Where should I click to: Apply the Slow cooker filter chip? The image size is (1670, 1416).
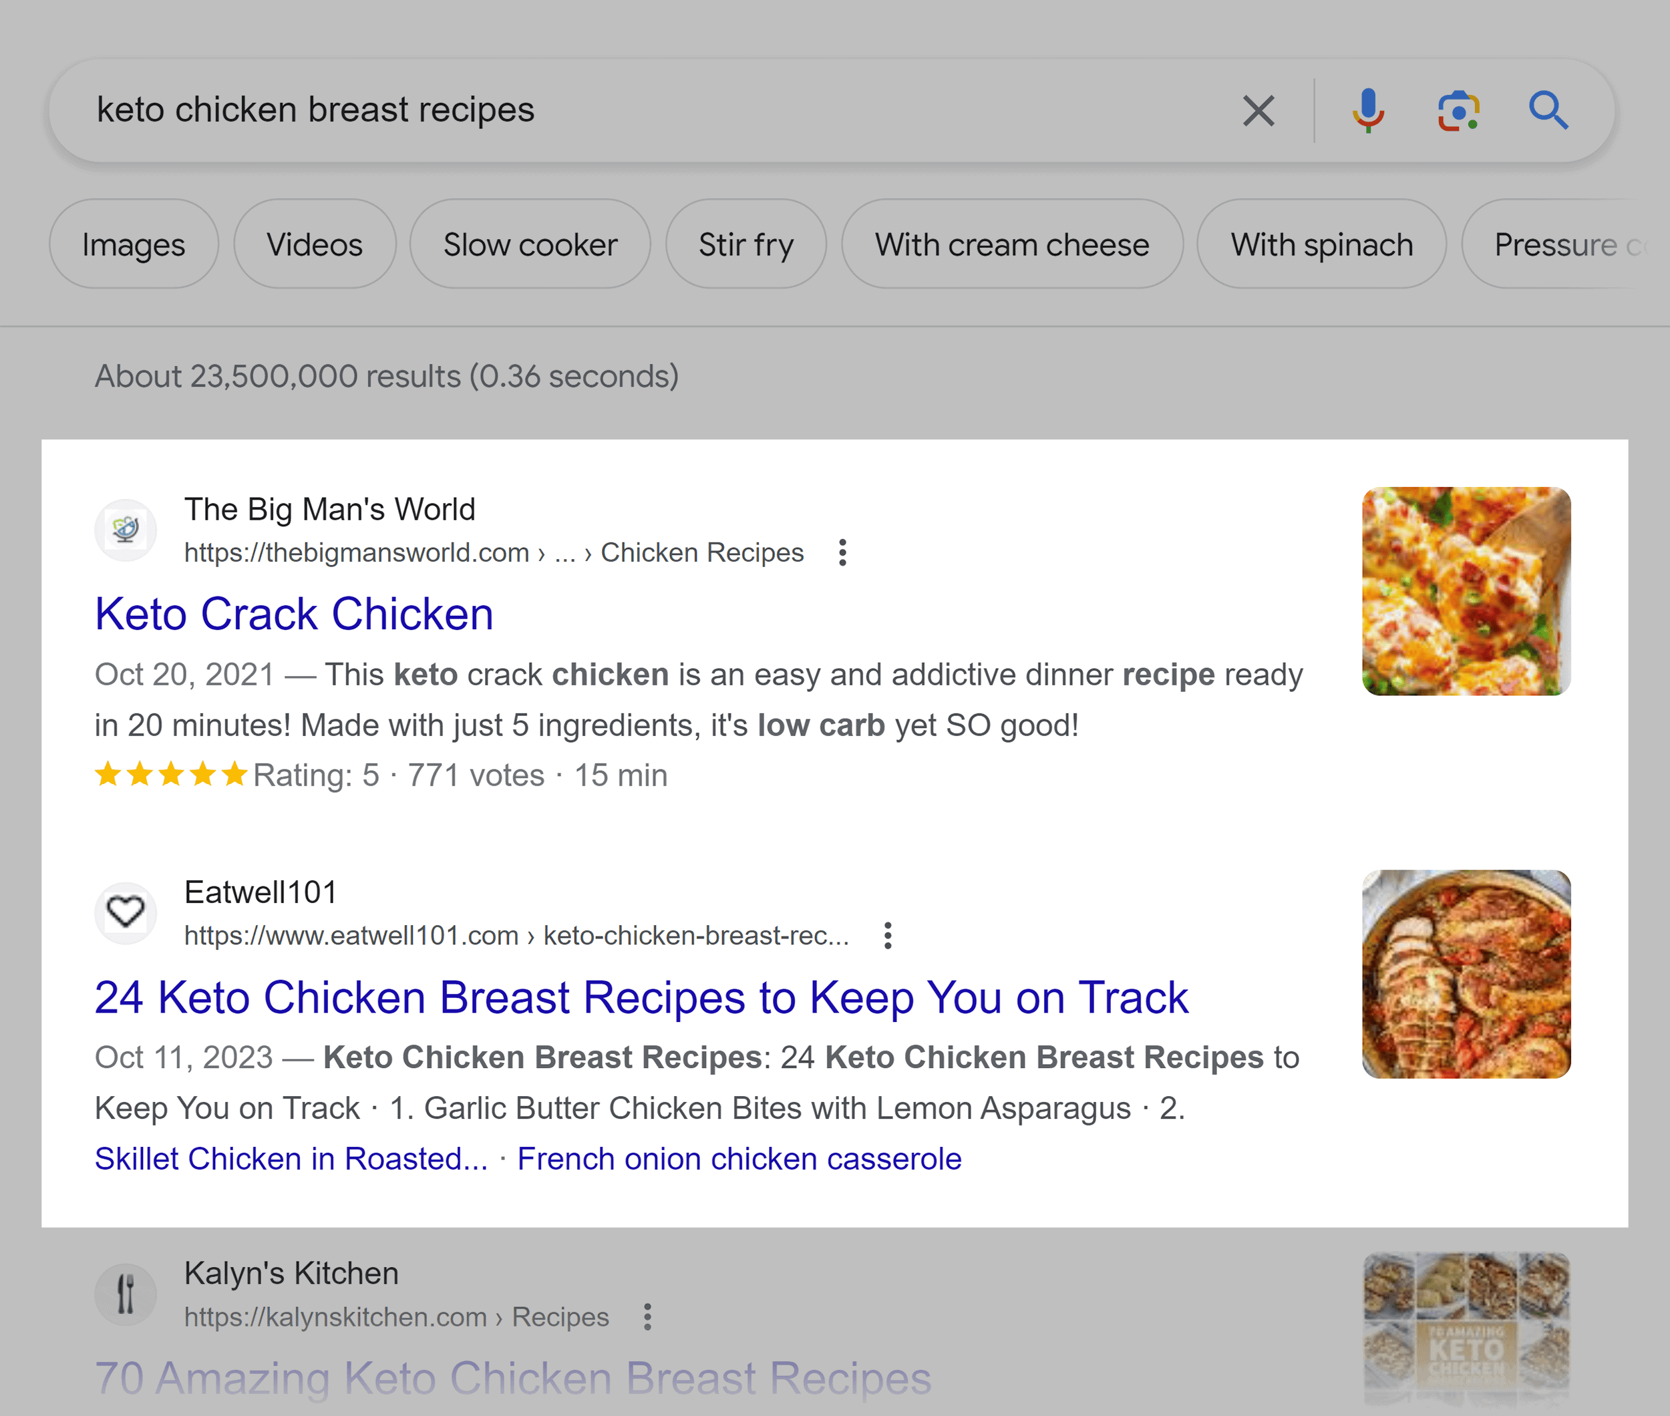[x=530, y=244]
